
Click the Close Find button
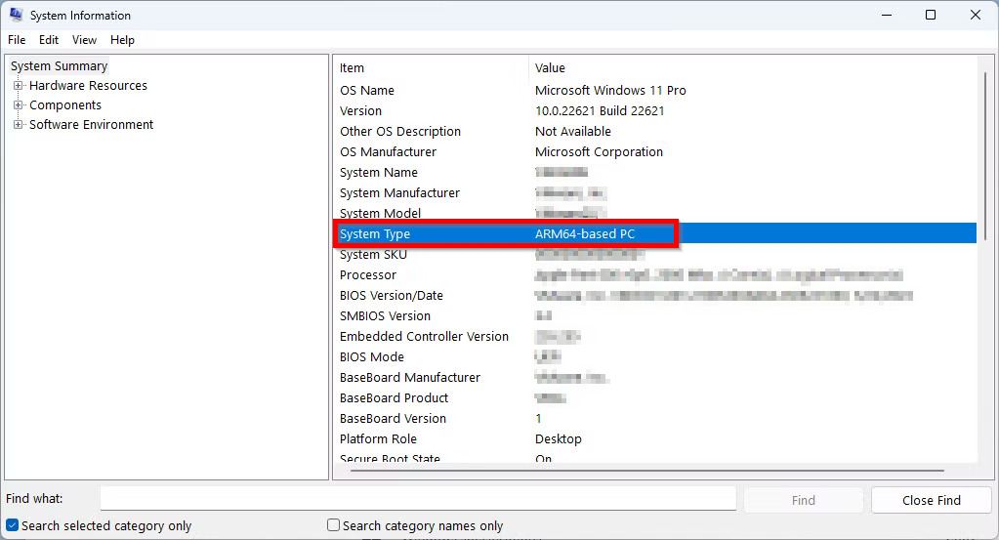tap(931, 500)
